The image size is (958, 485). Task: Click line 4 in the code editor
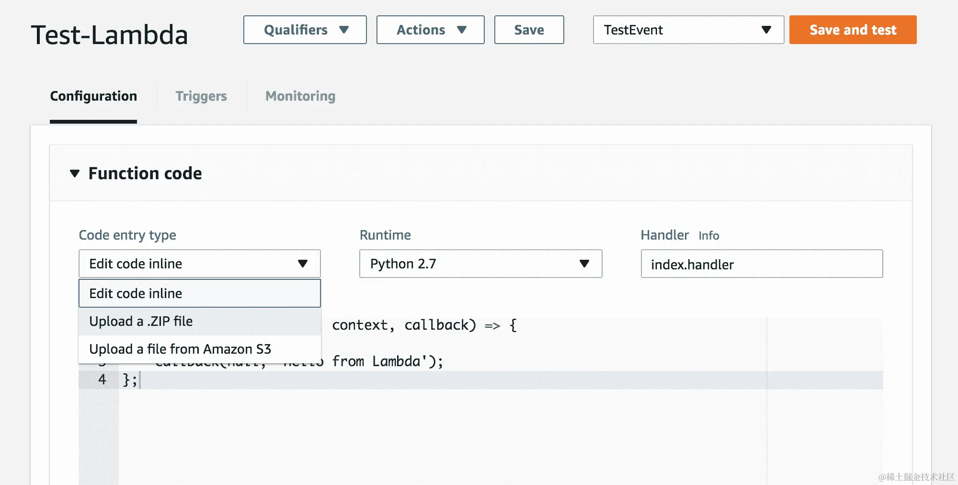(x=431, y=380)
